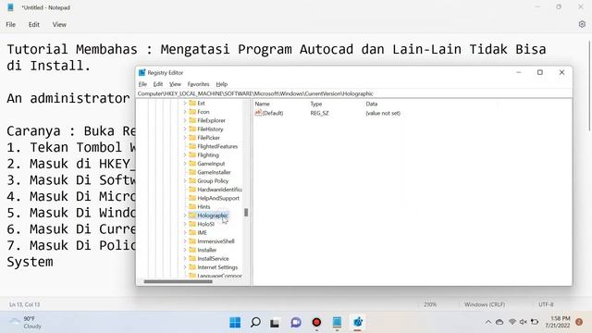592x333 pixels.
Task: Click the Flighting folder icon
Action: pos(192,154)
